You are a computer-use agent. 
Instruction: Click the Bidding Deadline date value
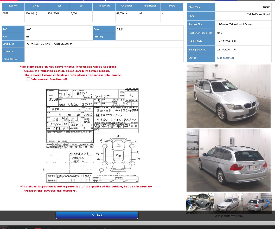(227, 50)
